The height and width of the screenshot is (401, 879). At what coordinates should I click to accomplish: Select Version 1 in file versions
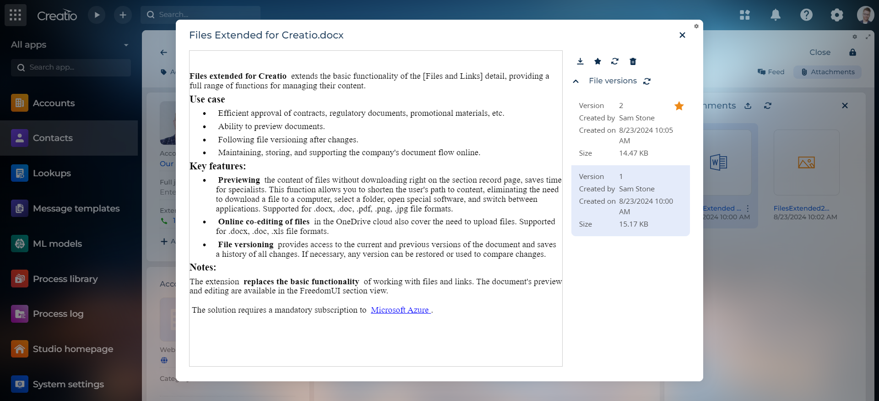(630, 200)
